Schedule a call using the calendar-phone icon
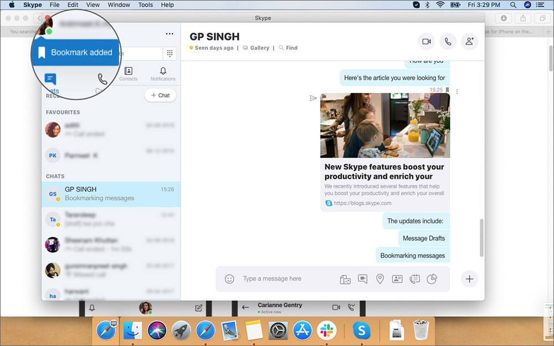The width and height of the screenshot is (554, 346). [x=414, y=279]
